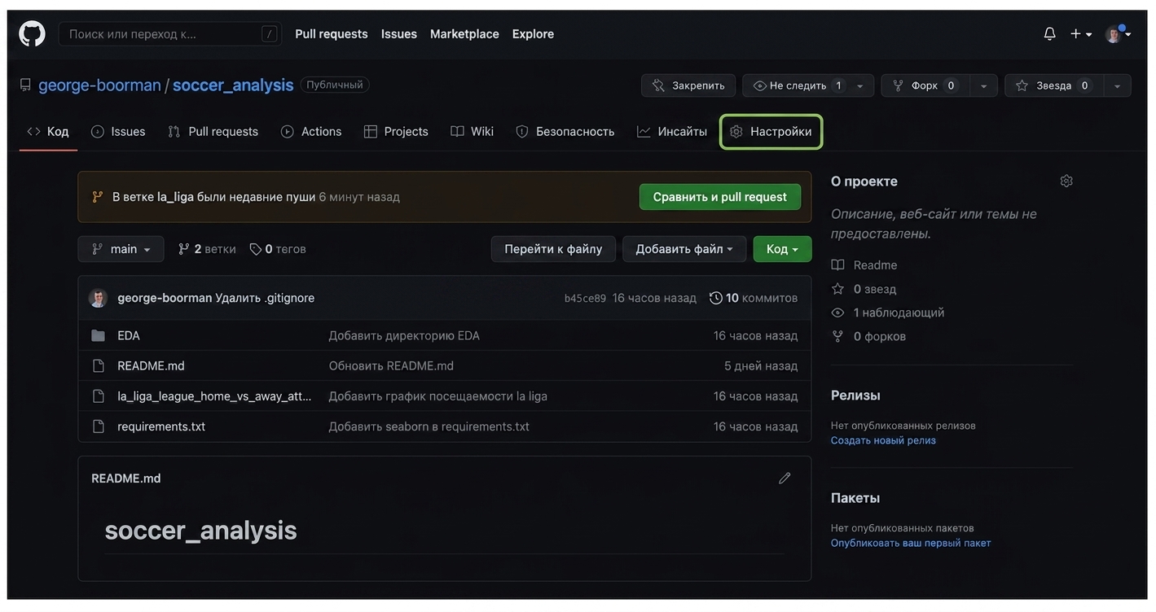Focus the Поиск или переход search field
1156x612 pixels.
(170, 33)
